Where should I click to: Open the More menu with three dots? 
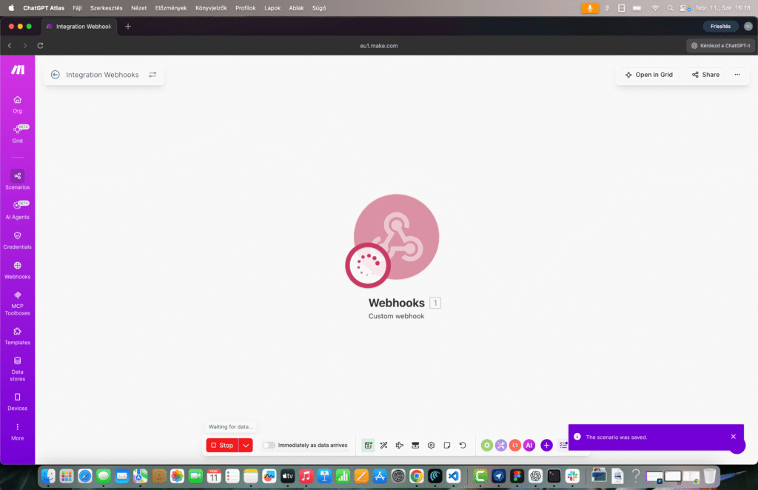[x=737, y=74]
